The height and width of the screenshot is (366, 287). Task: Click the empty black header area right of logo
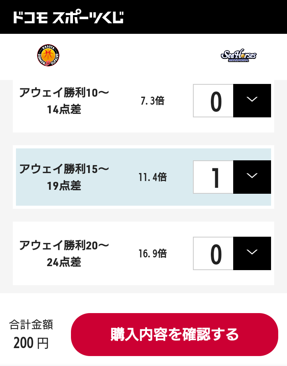click(207, 18)
